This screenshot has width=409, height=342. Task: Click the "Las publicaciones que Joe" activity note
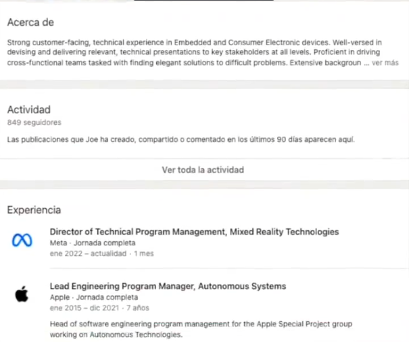tap(181, 140)
